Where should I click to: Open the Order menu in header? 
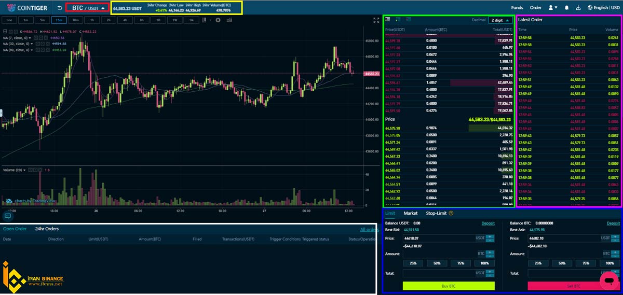(x=536, y=8)
